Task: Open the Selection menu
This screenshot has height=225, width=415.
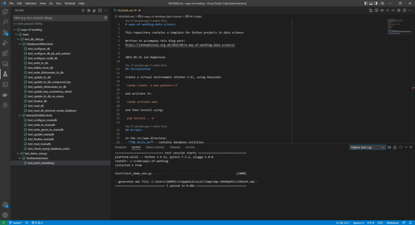Action: 31,3
